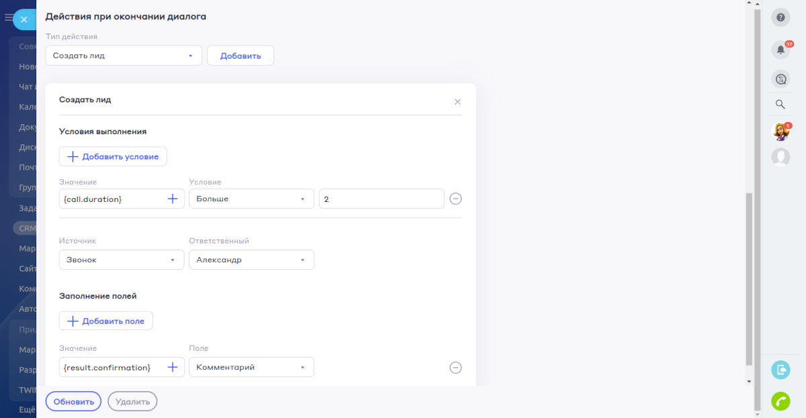Close the slide panel with blue X
The image size is (806, 418).
[24, 19]
